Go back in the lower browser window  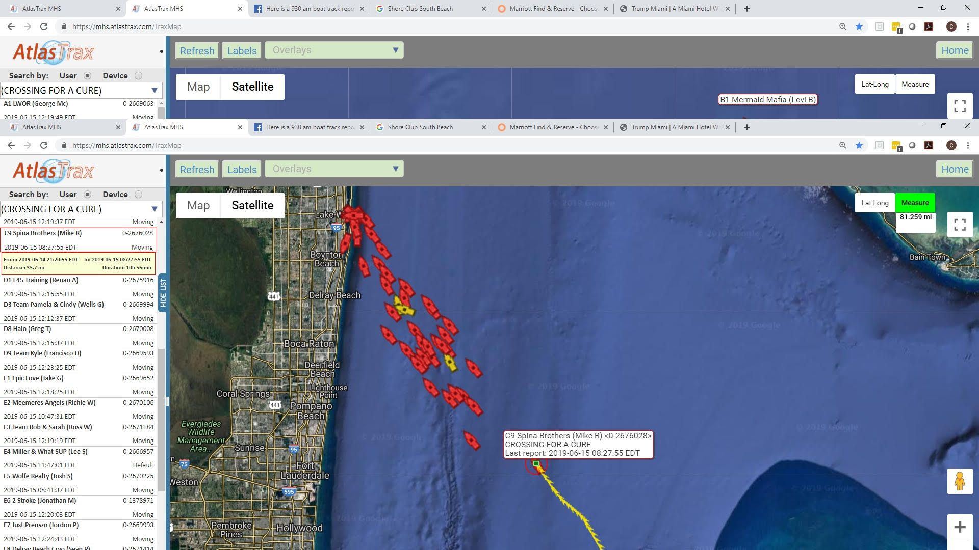[11, 145]
